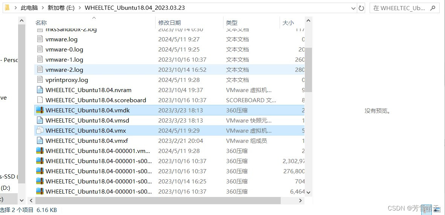Select WHEELTEC_Ubuntu18.04.scoreboard file name

click(x=96, y=100)
